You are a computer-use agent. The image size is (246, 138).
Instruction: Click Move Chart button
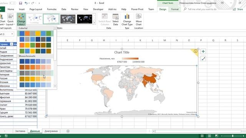pos(139,20)
